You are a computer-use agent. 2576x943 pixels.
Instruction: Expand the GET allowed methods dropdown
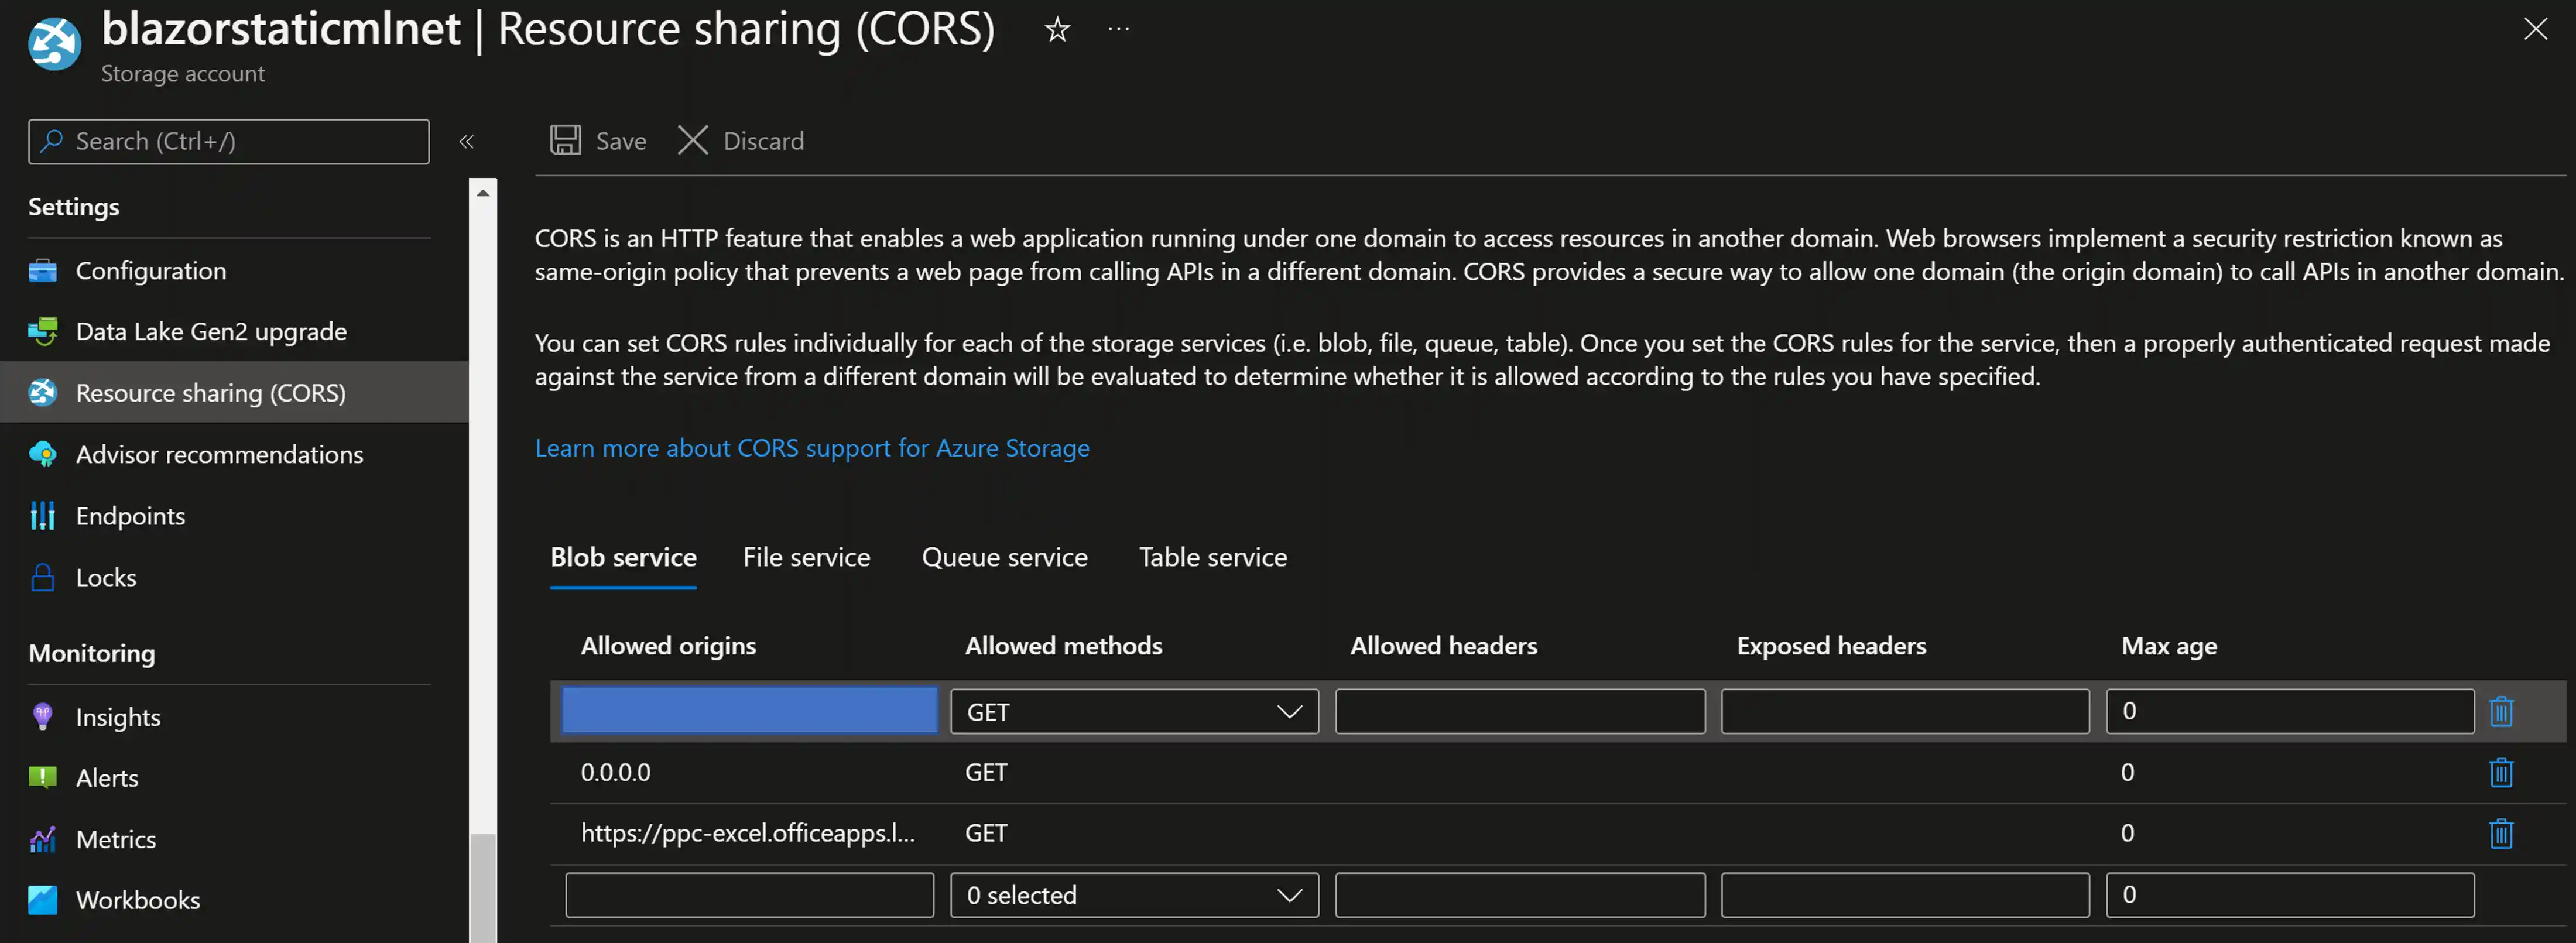coord(1288,711)
